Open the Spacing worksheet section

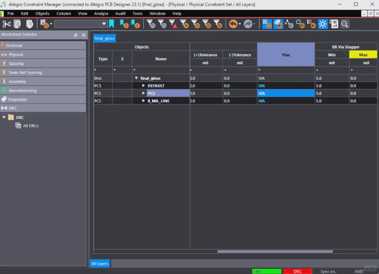[x=43, y=63]
